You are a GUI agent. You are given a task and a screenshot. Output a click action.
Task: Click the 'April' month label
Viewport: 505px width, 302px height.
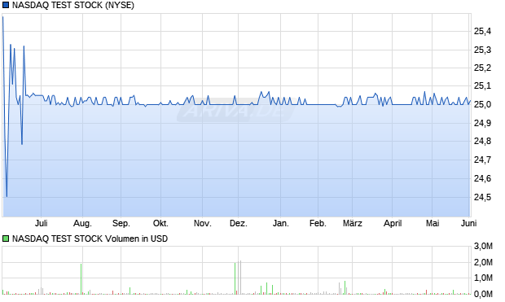(393, 223)
